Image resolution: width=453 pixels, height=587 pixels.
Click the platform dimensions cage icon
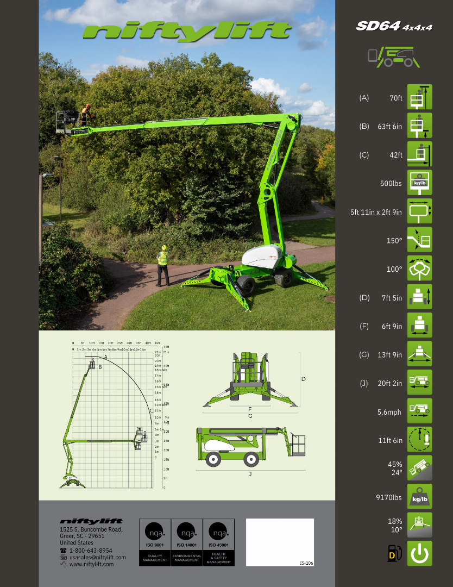click(x=419, y=212)
